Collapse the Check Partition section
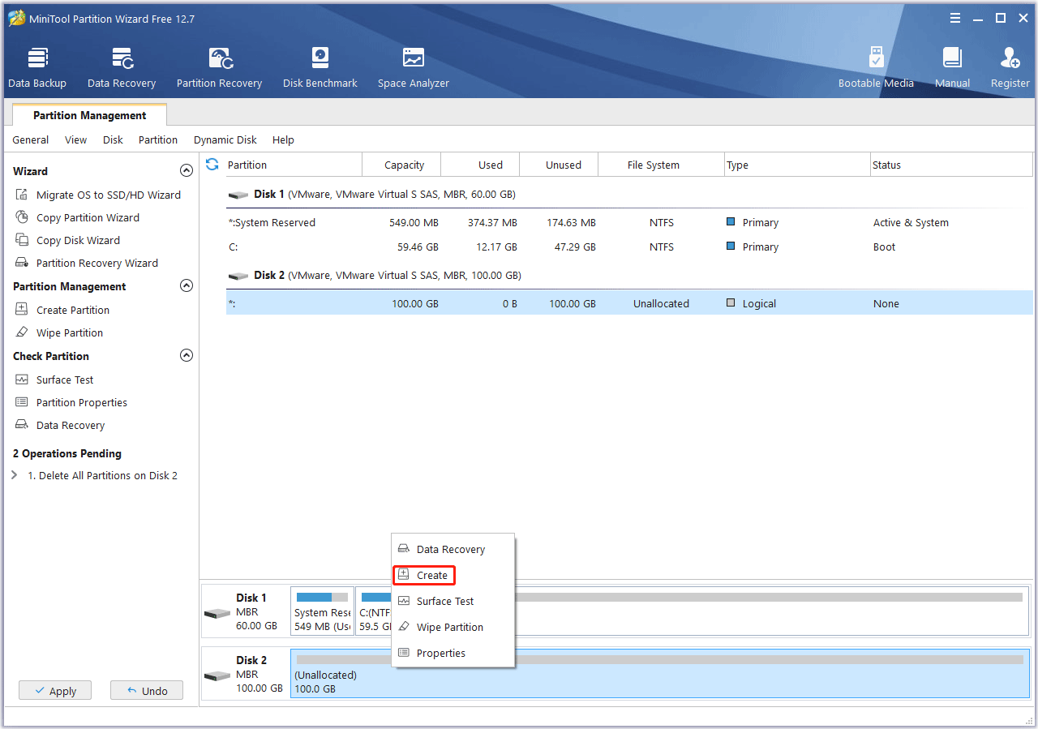The height and width of the screenshot is (729, 1038). tap(187, 356)
